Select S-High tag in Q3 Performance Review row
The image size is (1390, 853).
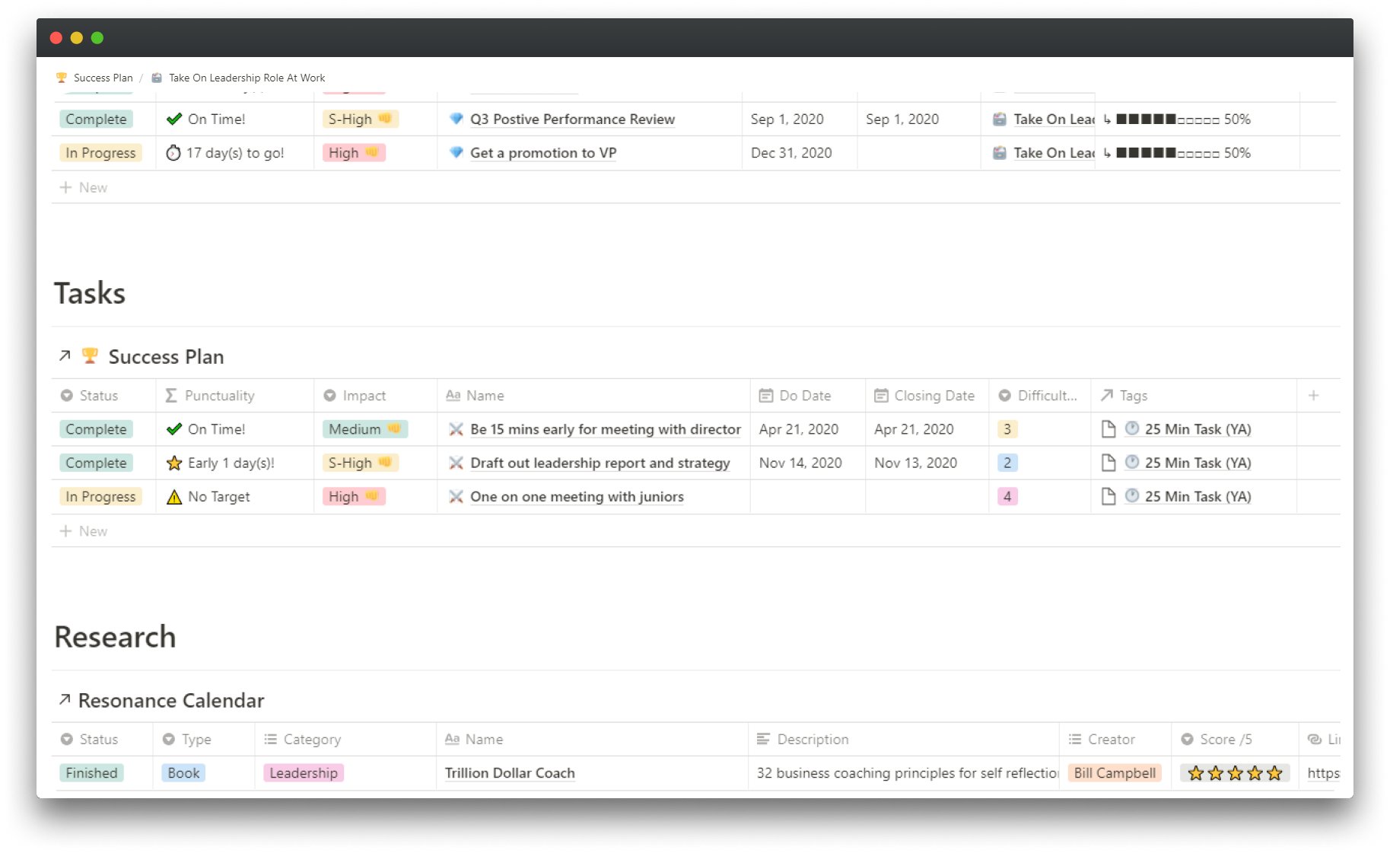(x=360, y=119)
